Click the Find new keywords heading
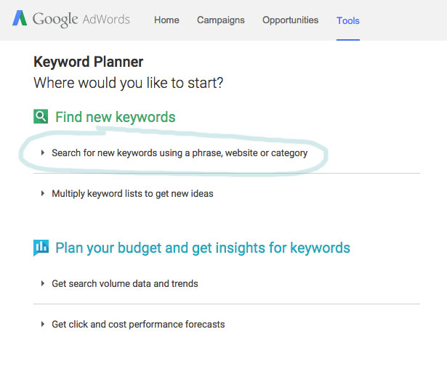The image size is (447, 377). pos(116,117)
